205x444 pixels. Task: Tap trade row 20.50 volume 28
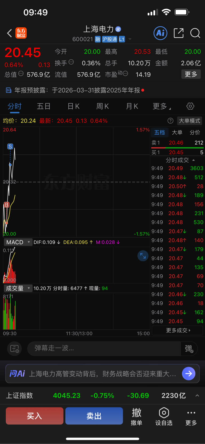click(178, 186)
